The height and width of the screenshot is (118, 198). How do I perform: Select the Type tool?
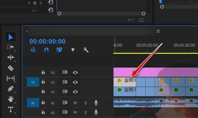click(11, 109)
